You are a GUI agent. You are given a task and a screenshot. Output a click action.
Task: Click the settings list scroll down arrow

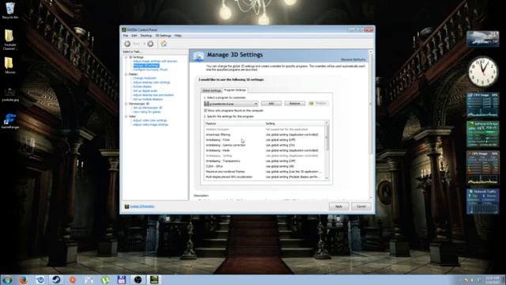point(327,177)
